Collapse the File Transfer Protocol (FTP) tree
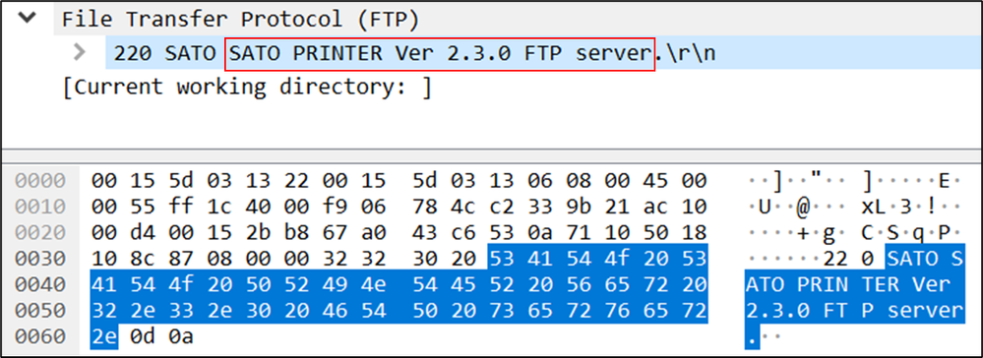Viewport: 983px width, 358px height. [27, 18]
